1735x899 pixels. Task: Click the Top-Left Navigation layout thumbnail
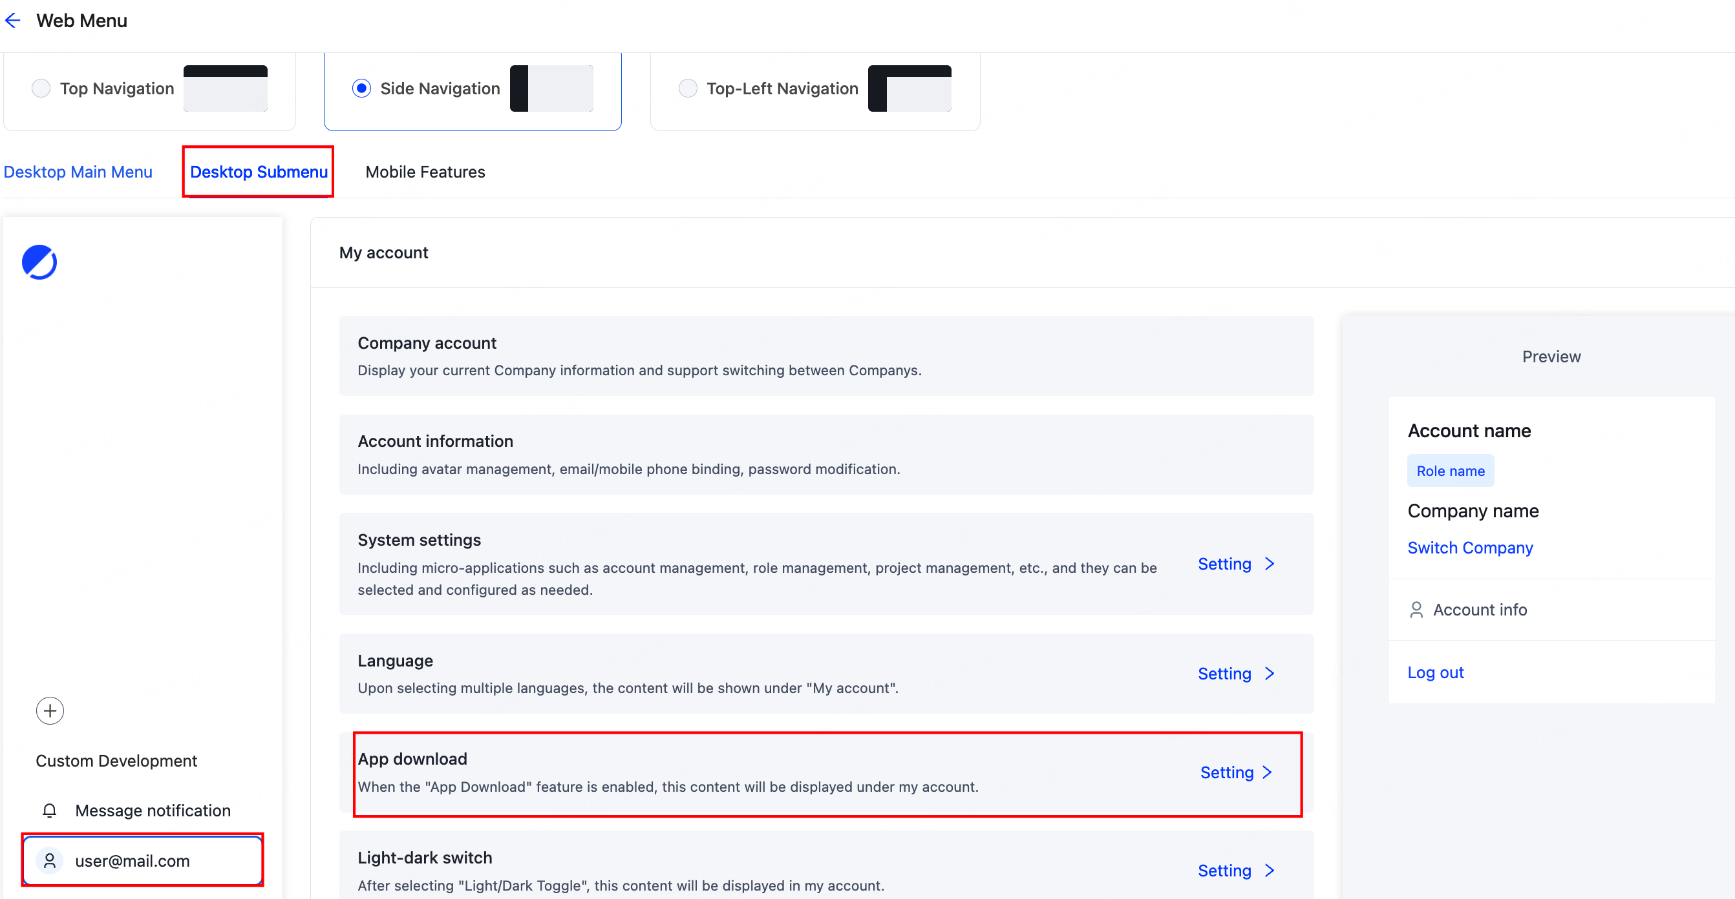pos(910,88)
